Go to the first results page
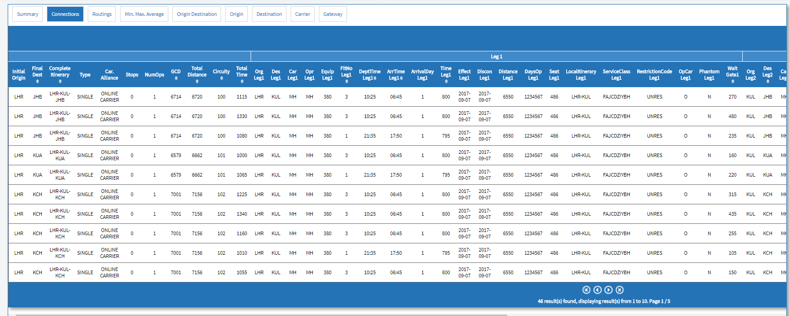This screenshot has width=790, height=316. click(586, 290)
